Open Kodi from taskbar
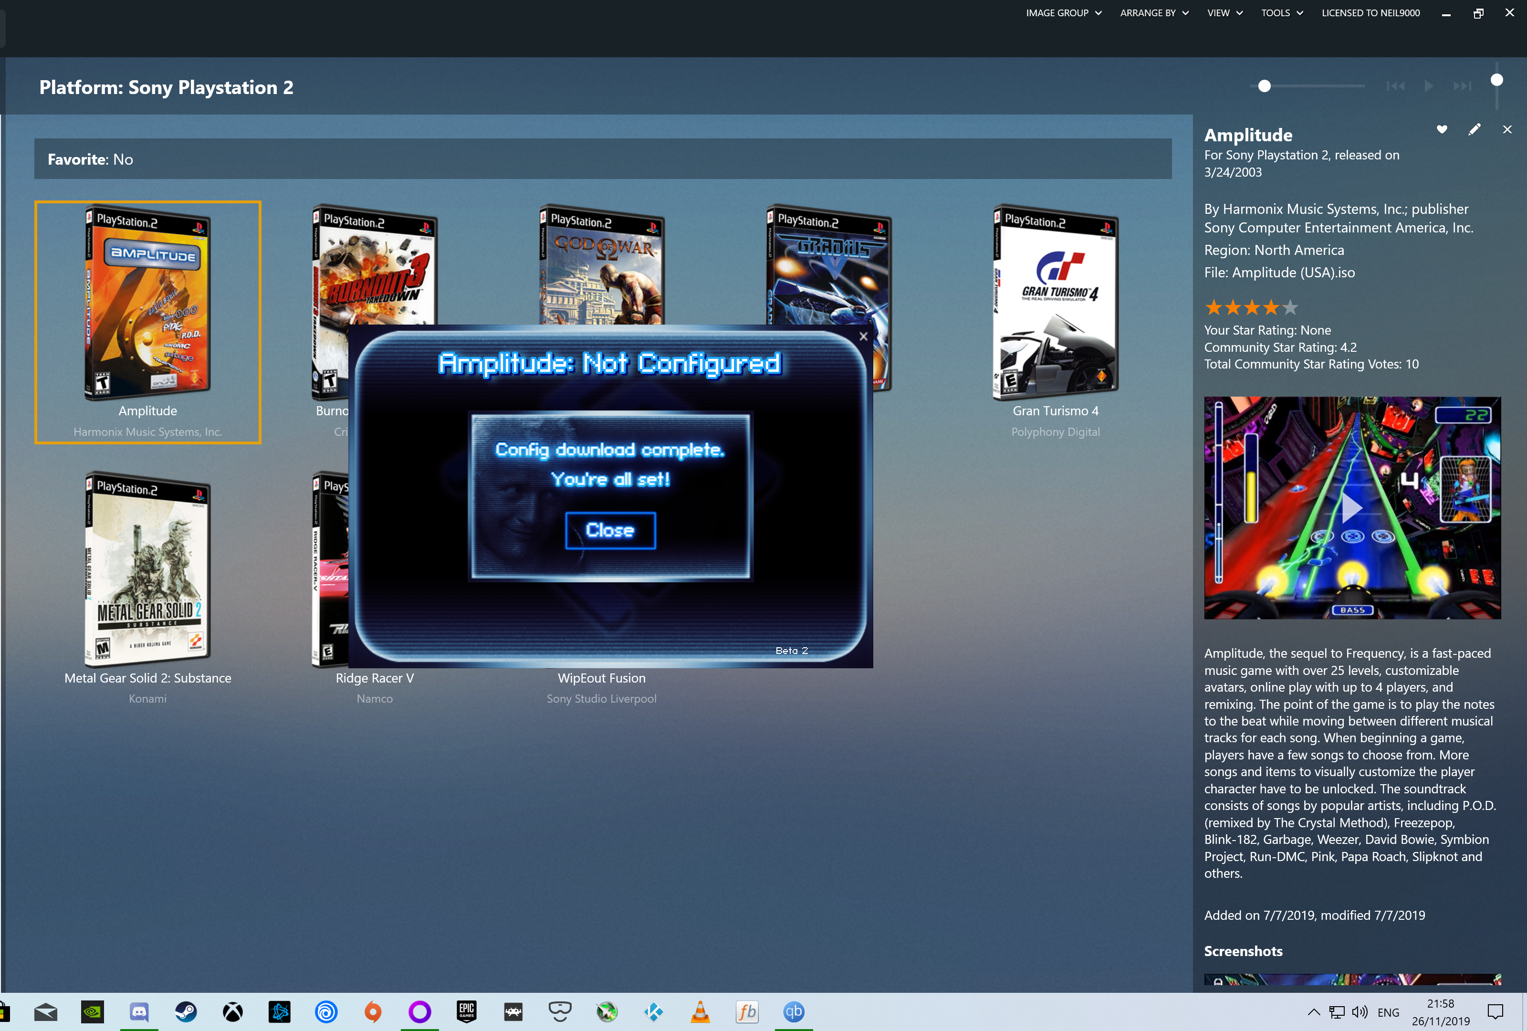 pos(653,1012)
